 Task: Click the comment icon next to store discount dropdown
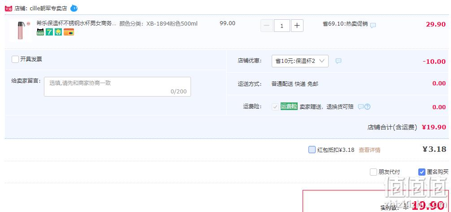coord(338,61)
